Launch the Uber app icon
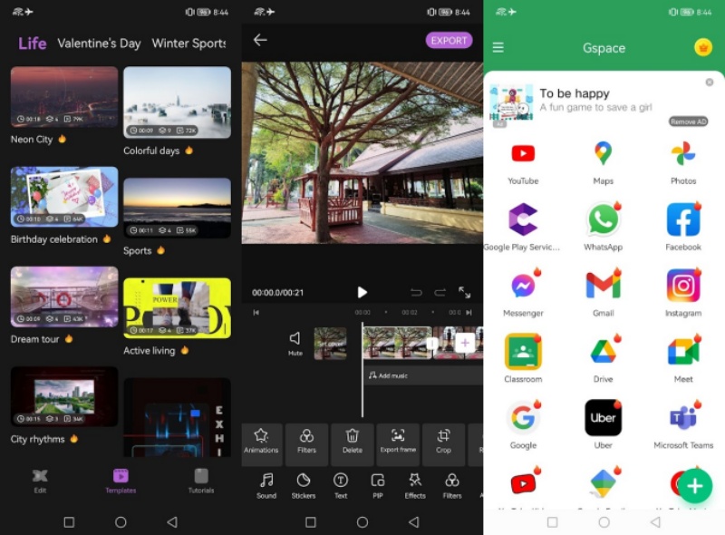The height and width of the screenshot is (535, 725). [603, 418]
